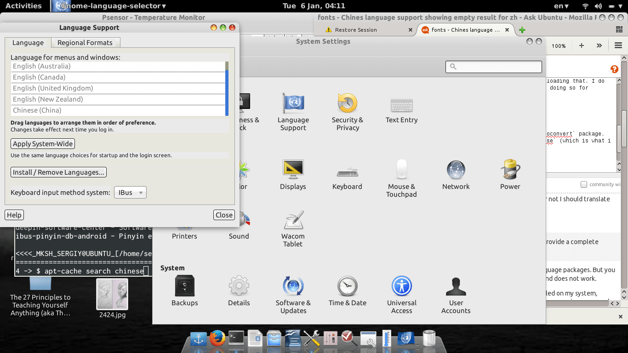Click terminal line 'apt-cache search chinese'

click(94, 271)
